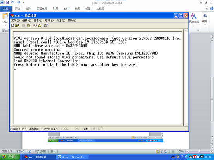Expand the 编辑 group dropdown arrow
Viewport: 214px width, 160px height.
(x=205, y=25)
